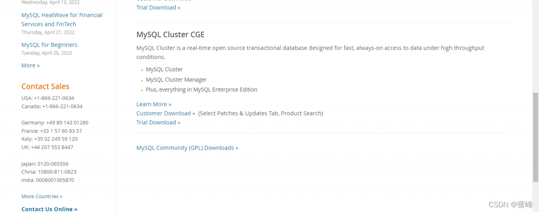Click the Contact Us Online » link
Screen dimensions: 539x212
(x=49, y=209)
